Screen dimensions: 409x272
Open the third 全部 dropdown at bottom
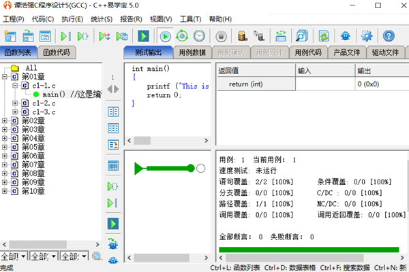point(84,256)
